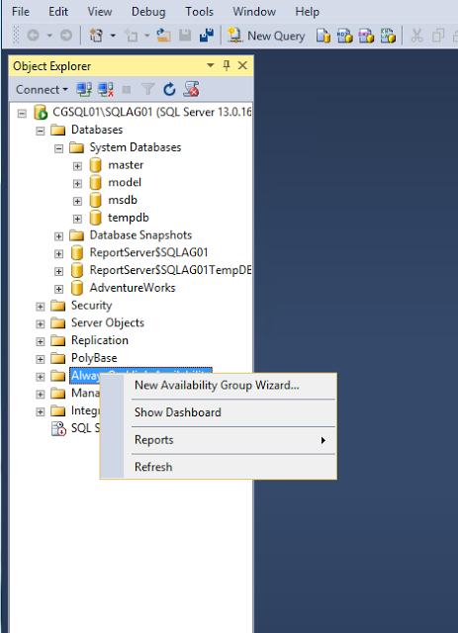Viewport: 458px width, 633px height.
Task: Select the tempdb database in the tree
Action: pyautogui.click(x=129, y=218)
